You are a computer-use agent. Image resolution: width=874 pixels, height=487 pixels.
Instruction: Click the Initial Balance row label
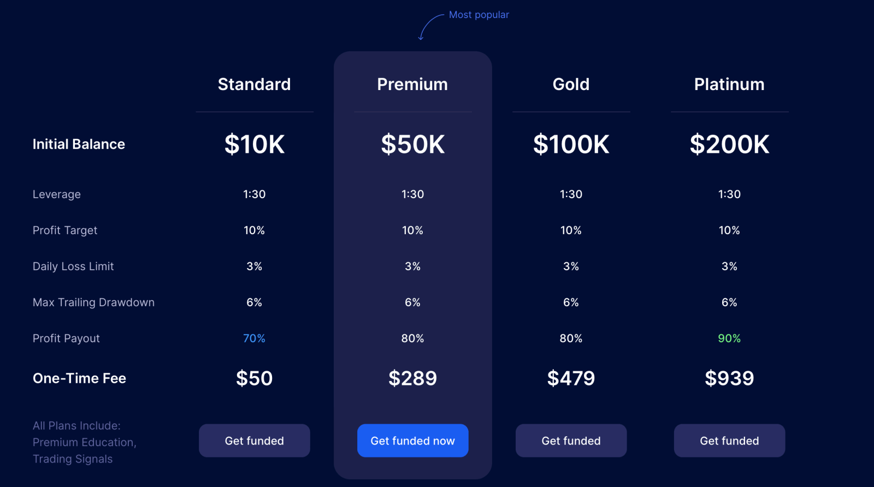(x=78, y=144)
